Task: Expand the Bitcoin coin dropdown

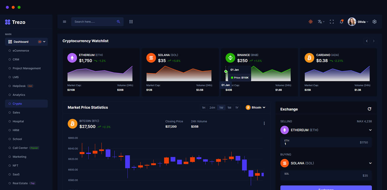Action: click(256, 108)
